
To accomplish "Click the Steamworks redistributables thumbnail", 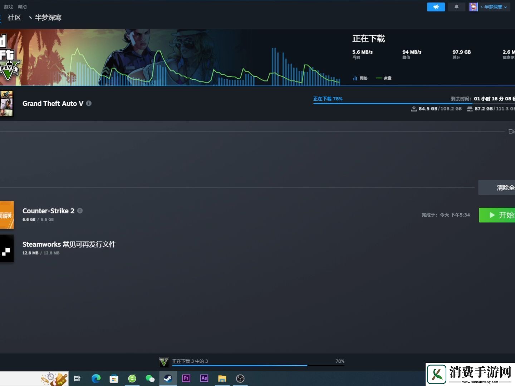I will click(7, 248).
